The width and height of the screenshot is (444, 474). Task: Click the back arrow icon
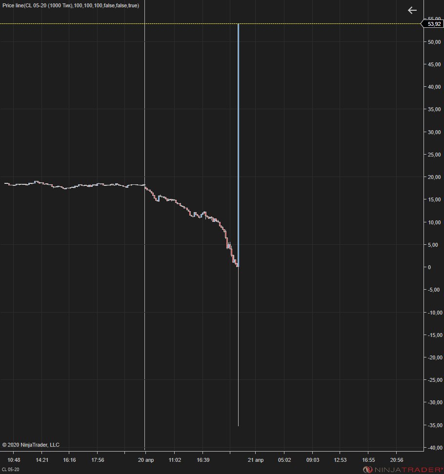412,10
